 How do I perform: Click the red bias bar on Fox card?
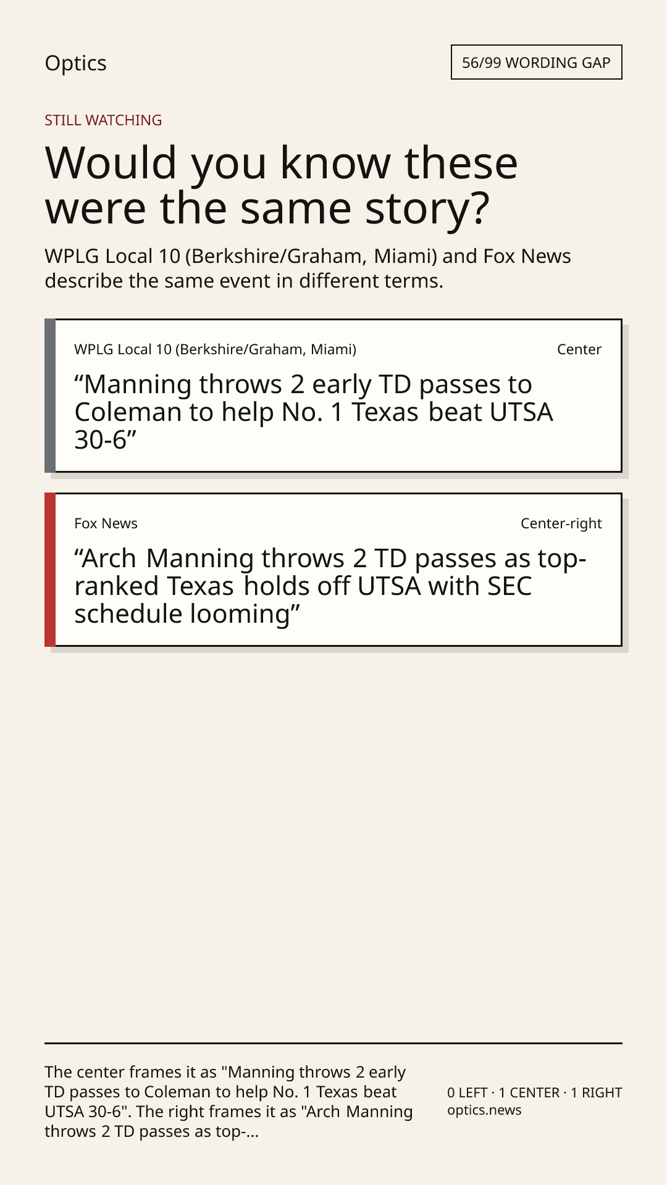coord(50,570)
